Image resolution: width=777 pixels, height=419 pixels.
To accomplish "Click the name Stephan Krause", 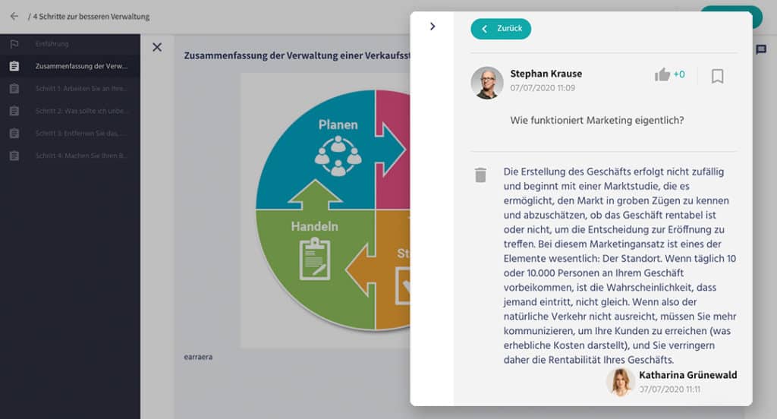I will point(546,74).
